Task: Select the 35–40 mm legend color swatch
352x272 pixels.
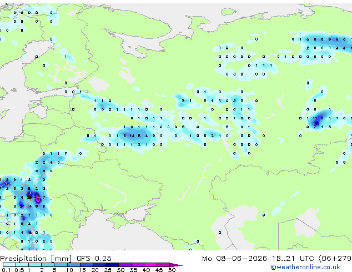Action: tap(138, 265)
